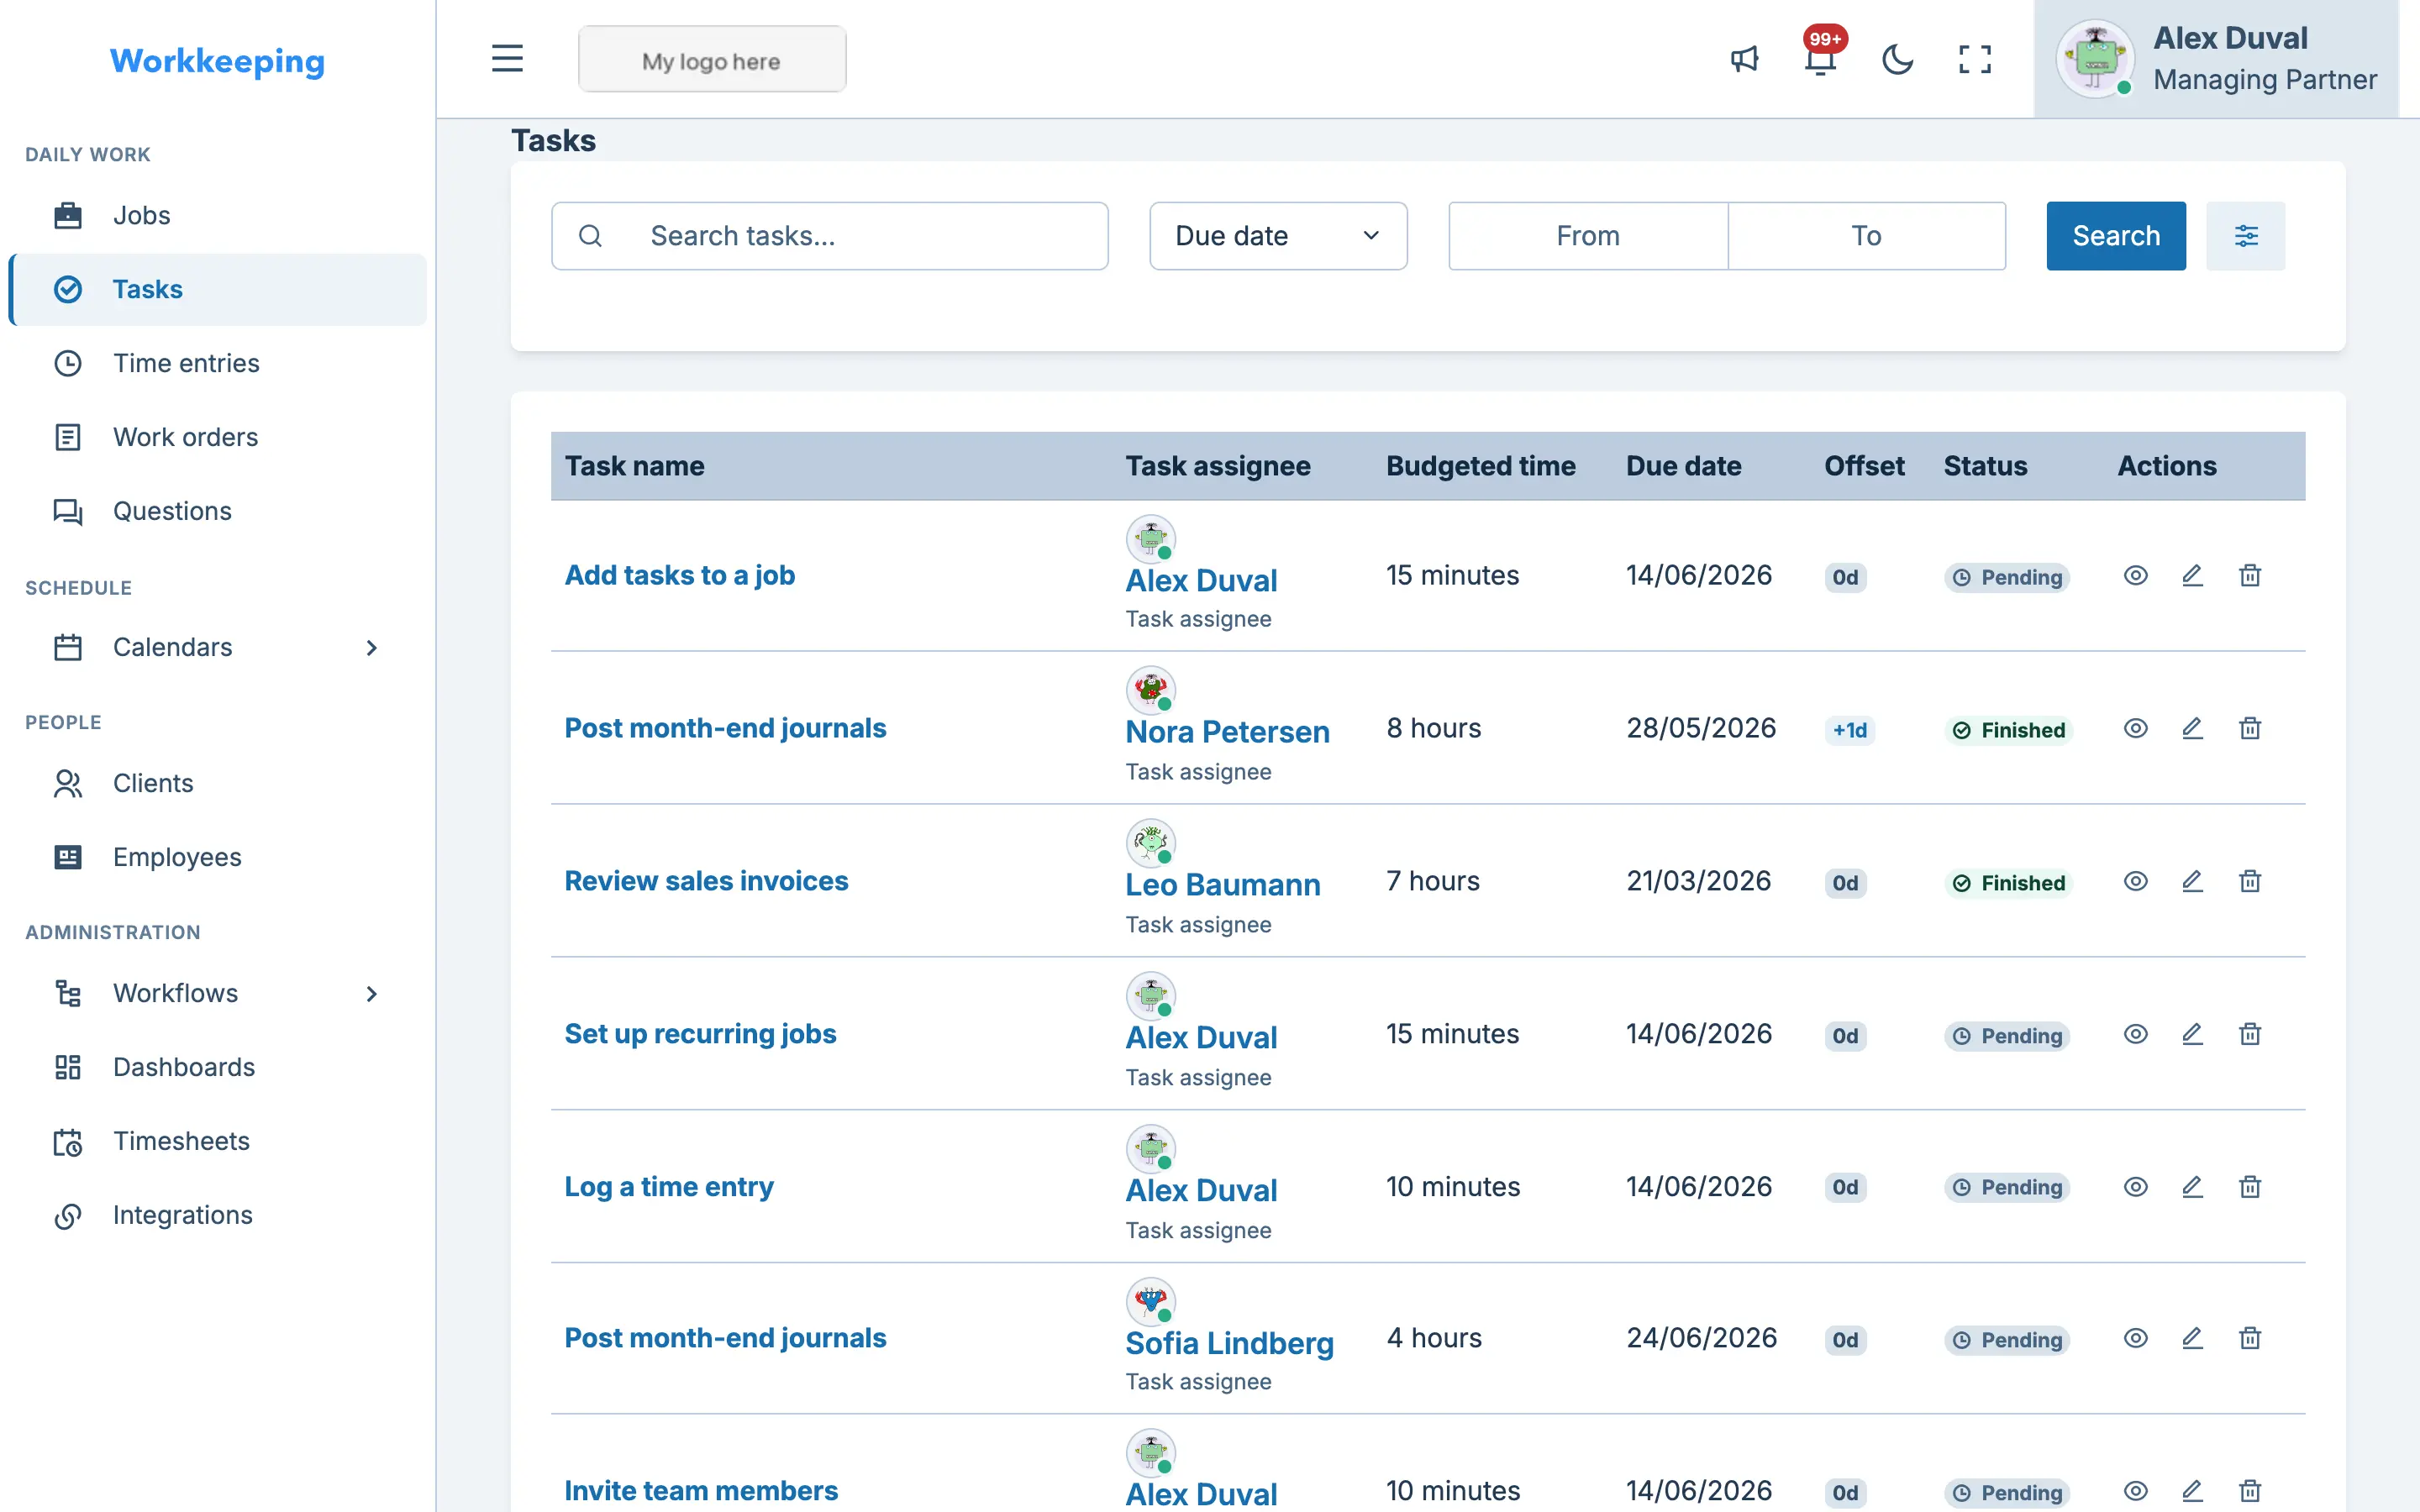
Task: Open the Due date dropdown
Action: tap(1278, 236)
